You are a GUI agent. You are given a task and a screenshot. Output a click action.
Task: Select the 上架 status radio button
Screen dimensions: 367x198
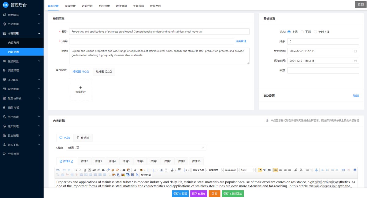[289, 32]
